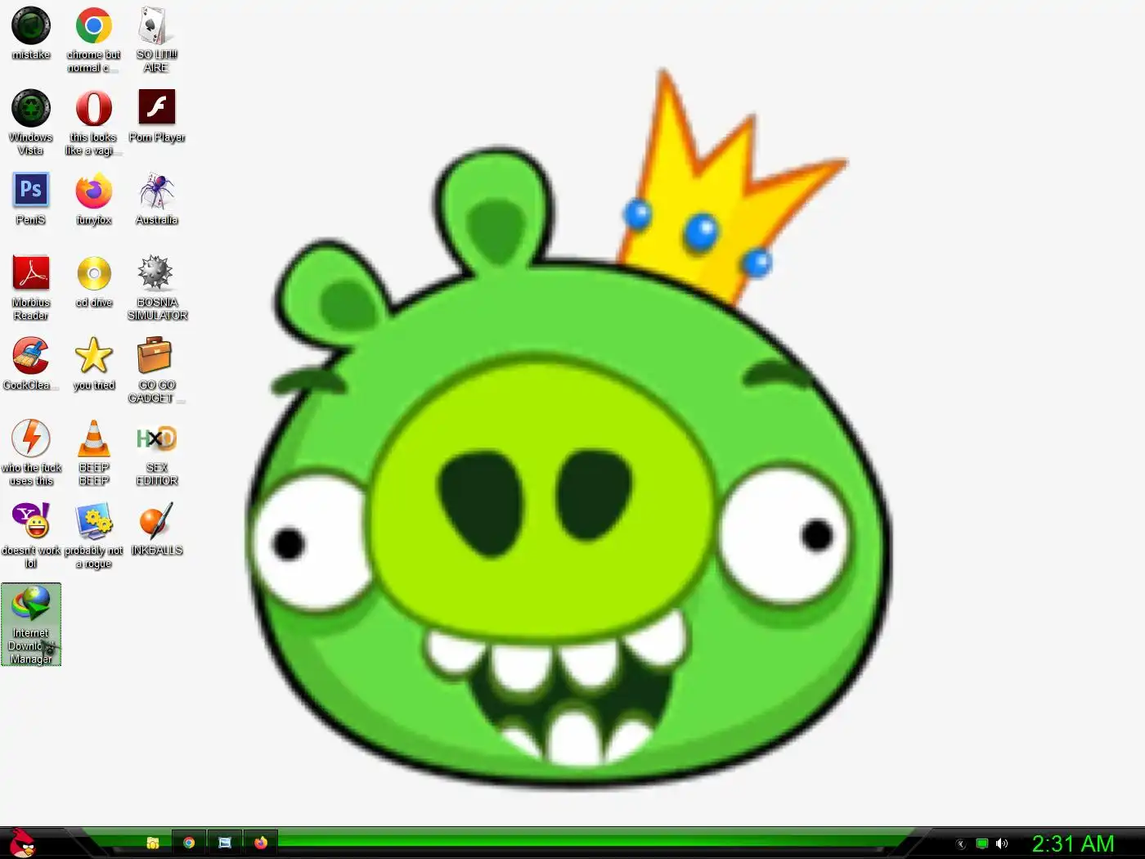Click the 2:31 AM taskbar clock
The width and height of the screenshot is (1145, 859).
[1073, 843]
